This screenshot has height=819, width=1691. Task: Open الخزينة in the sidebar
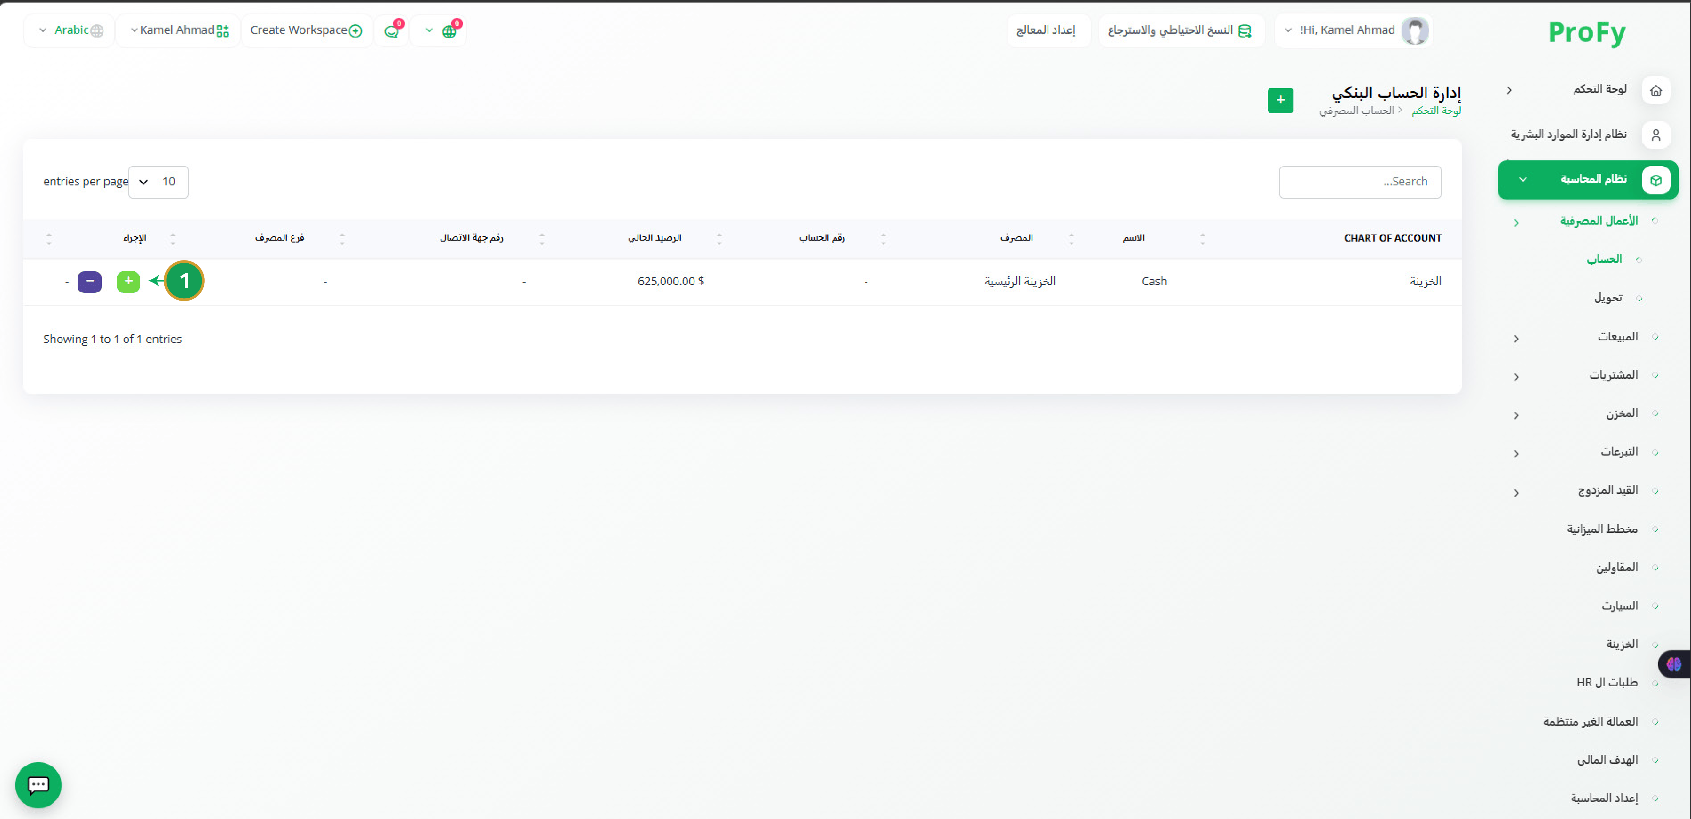(x=1622, y=644)
